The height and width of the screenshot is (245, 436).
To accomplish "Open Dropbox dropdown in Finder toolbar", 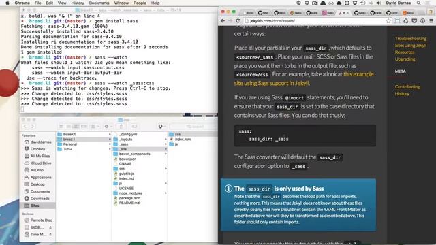I will coord(162,127).
